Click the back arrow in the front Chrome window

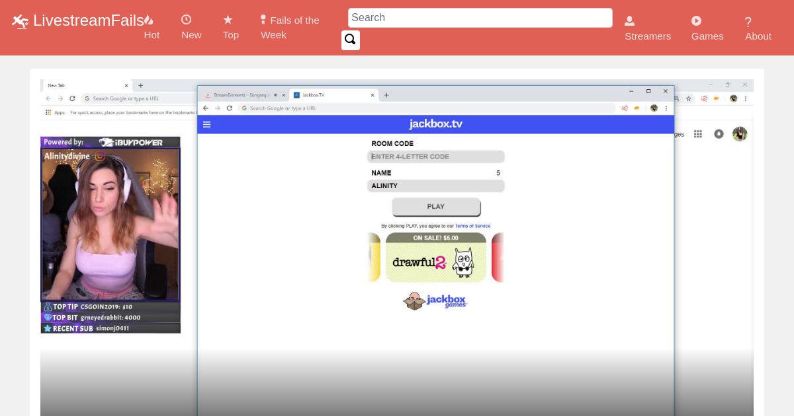(206, 108)
